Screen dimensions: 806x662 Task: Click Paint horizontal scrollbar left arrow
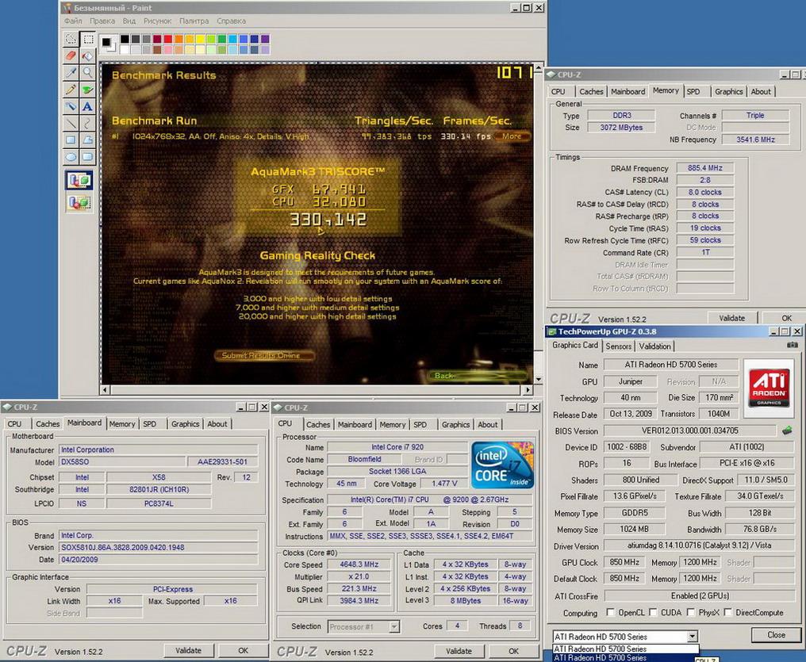coord(105,390)
